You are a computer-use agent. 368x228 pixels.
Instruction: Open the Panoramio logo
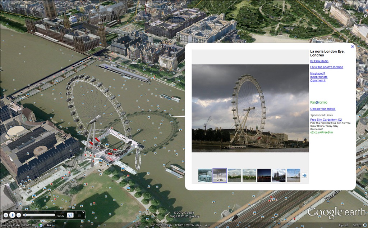319,102
